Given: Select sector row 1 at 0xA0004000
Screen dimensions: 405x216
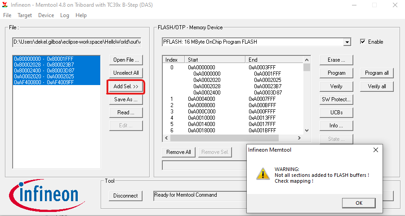Looking at the screenshot, I should 233,99.
